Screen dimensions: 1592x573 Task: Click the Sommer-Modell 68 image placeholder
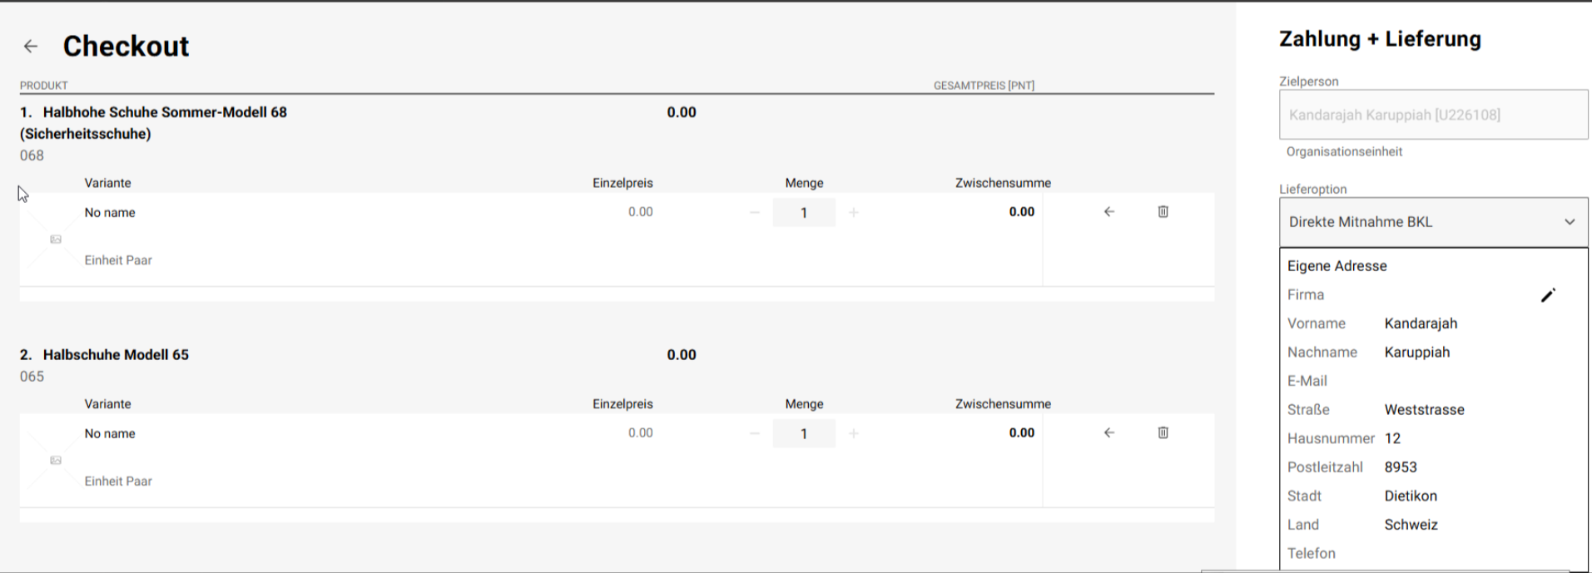(56, 240)
